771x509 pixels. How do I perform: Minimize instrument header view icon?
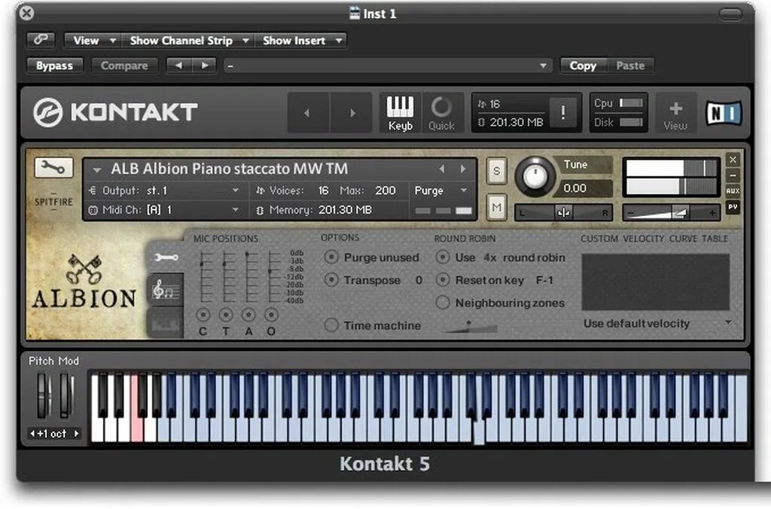click(732, 175)
